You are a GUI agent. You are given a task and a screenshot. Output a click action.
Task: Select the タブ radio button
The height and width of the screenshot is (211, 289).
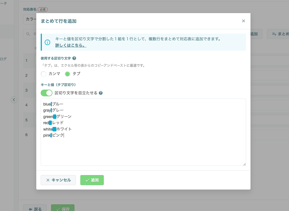(68, 74)
